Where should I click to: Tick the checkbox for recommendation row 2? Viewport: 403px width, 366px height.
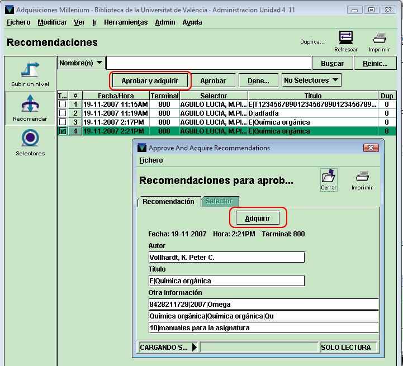(x=63, y=113)
